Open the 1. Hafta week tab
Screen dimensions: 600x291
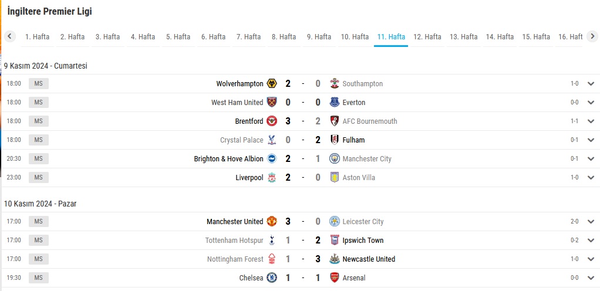(x=37, y=37)
